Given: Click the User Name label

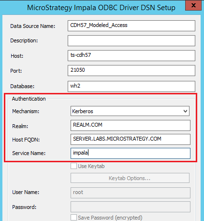Looking at the screenshot, I should 26,192.
